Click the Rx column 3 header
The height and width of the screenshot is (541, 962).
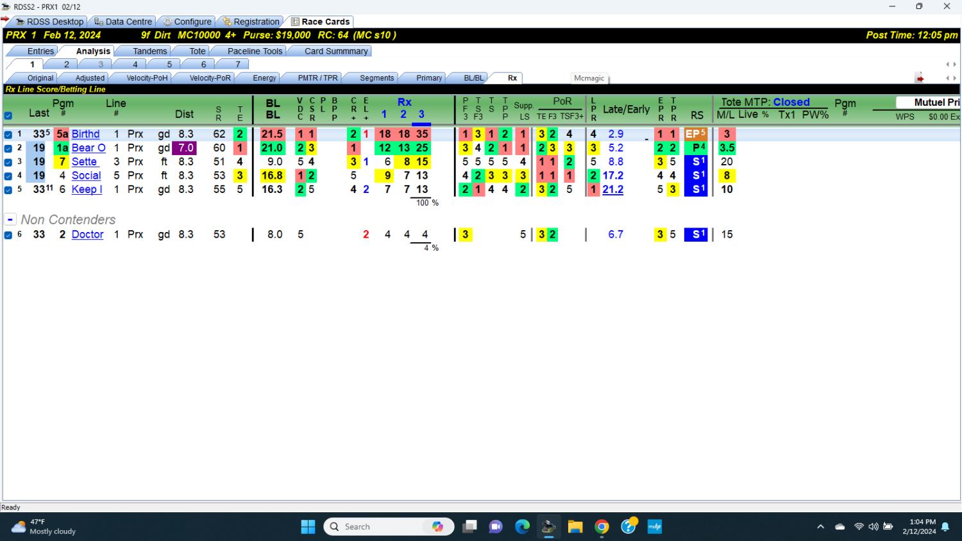[421, 115]
